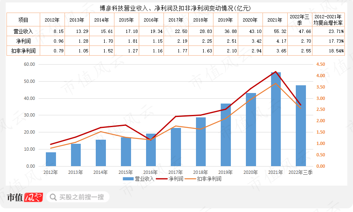Click the 2020年 x-axis label
The height and width of the screenshot is (212, 353).
click(251, 172)
